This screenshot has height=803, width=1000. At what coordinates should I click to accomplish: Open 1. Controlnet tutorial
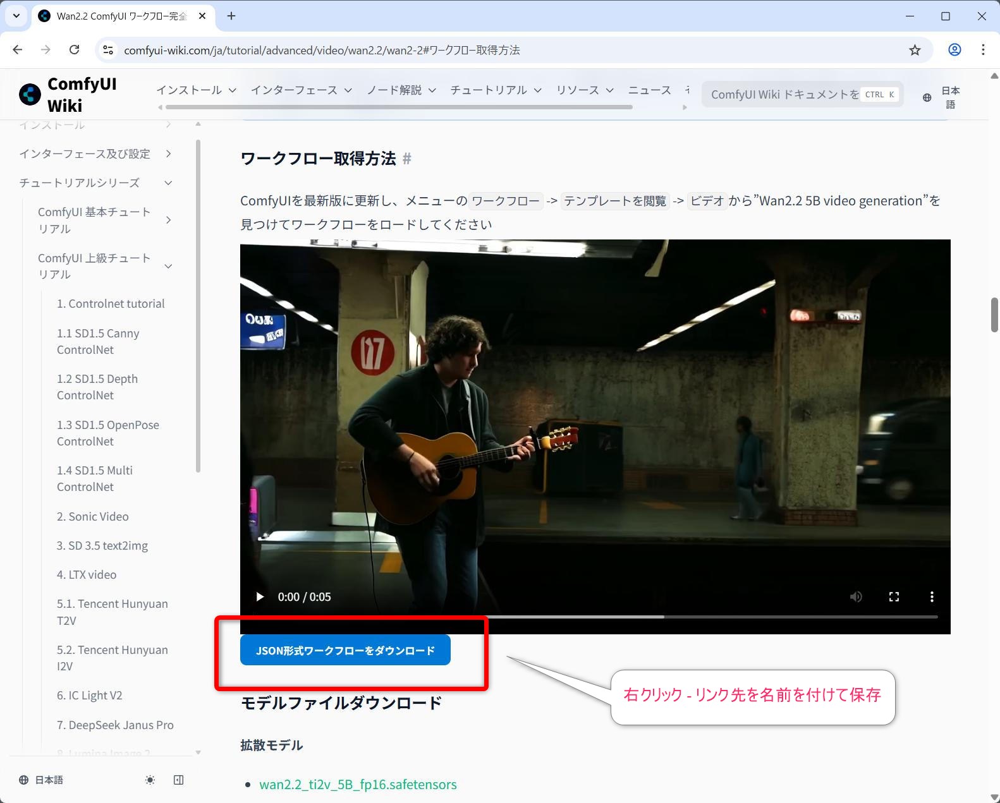111,304
